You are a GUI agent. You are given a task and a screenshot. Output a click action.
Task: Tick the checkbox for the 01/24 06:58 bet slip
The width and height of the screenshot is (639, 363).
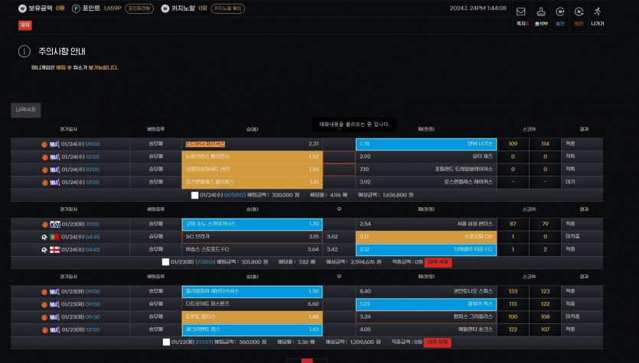[x=196, y=195]
